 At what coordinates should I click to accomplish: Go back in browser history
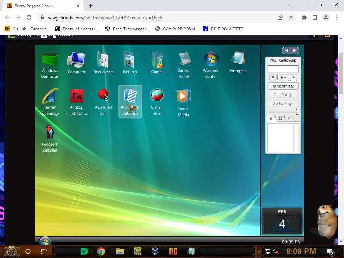pos(7,18)
